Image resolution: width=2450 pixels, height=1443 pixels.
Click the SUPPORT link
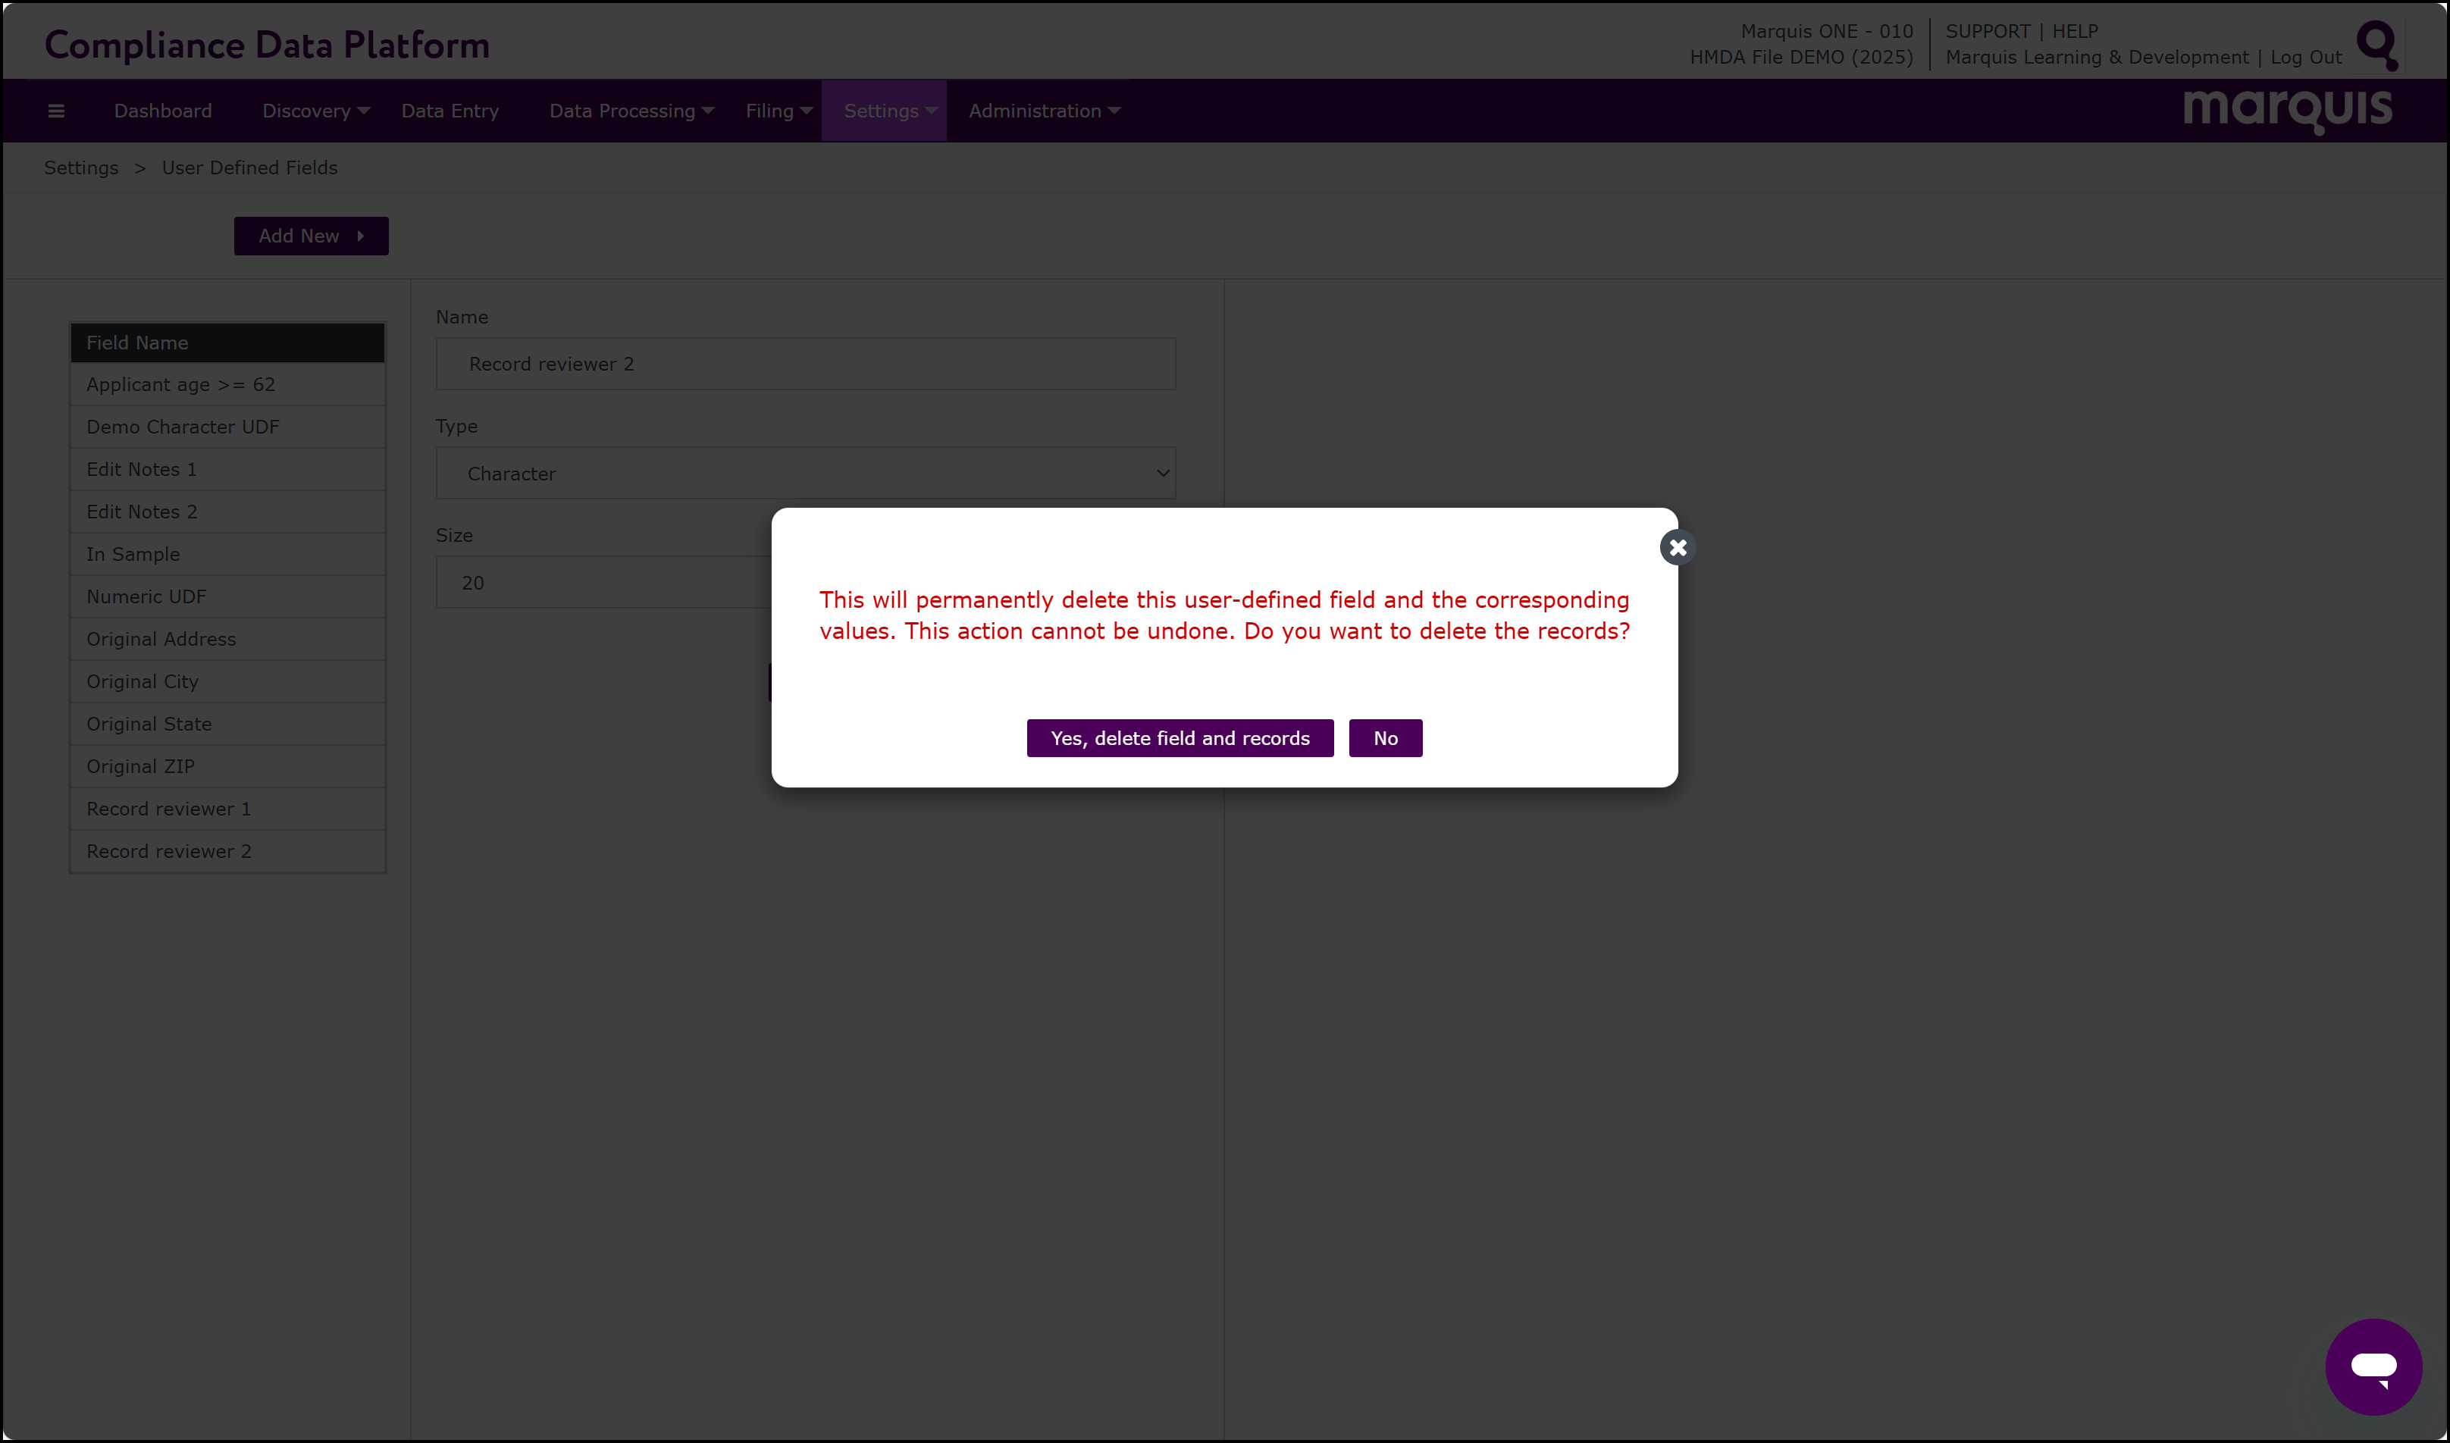coord(1988,31)
